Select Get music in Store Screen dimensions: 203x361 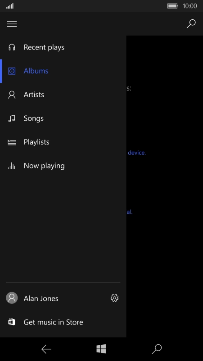(x=63, y=322)
